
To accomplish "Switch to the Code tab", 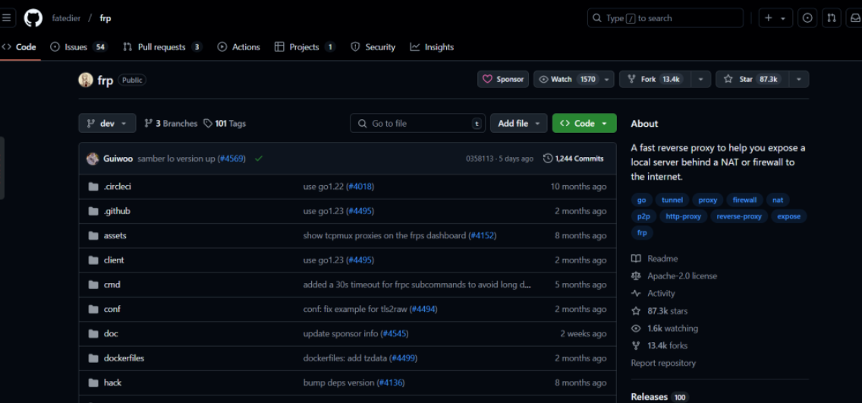I will coord(19,47).
